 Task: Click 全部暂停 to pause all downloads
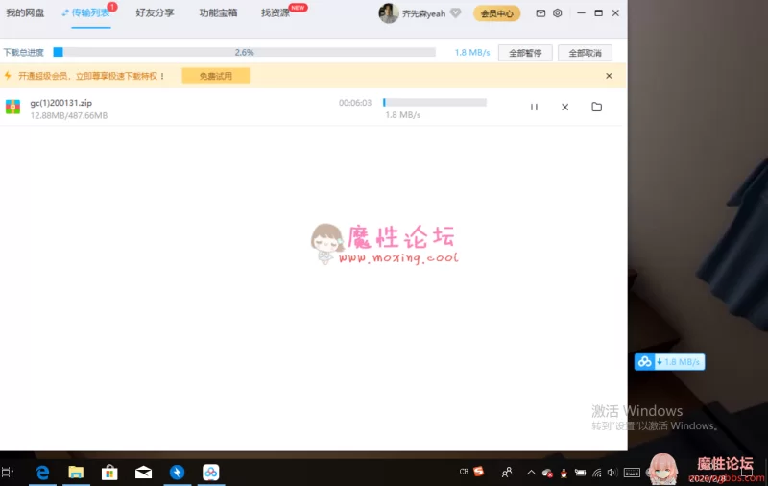[x=525, y=53]
